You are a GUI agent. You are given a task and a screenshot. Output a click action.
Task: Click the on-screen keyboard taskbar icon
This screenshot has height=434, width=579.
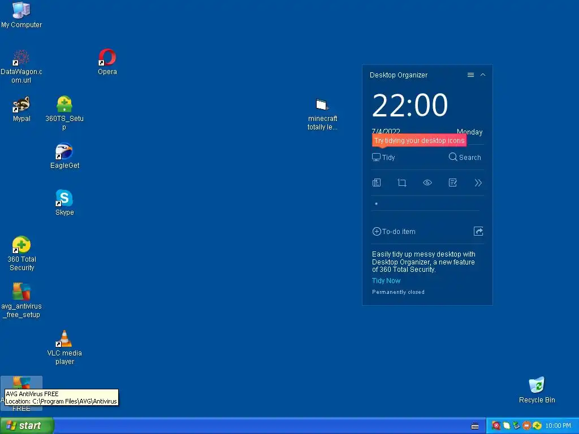pos(475,426)
